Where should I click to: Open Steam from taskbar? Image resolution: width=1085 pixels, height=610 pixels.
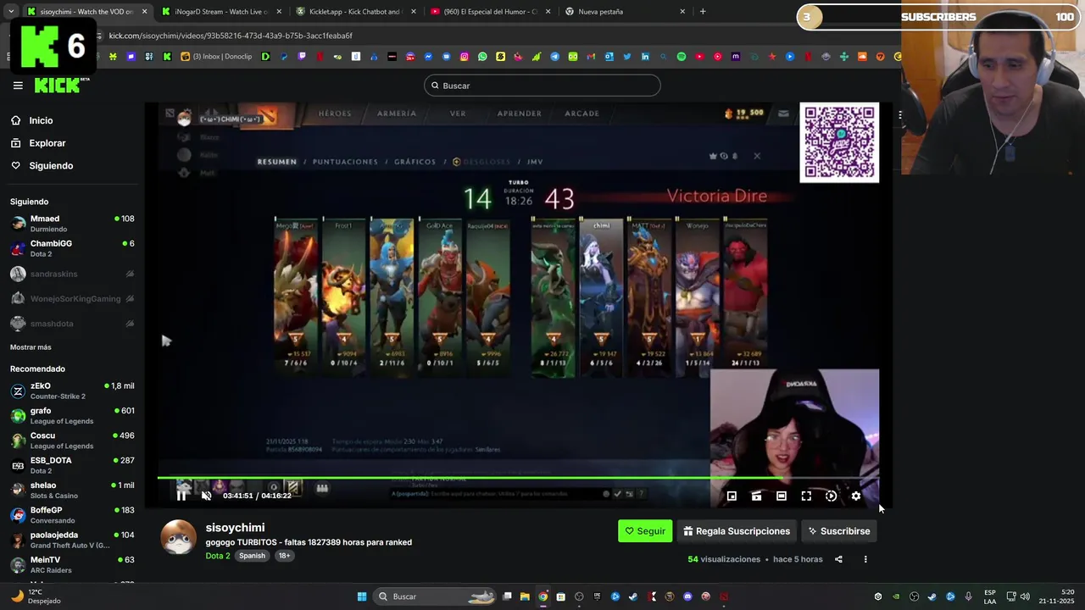click(633, 596)
